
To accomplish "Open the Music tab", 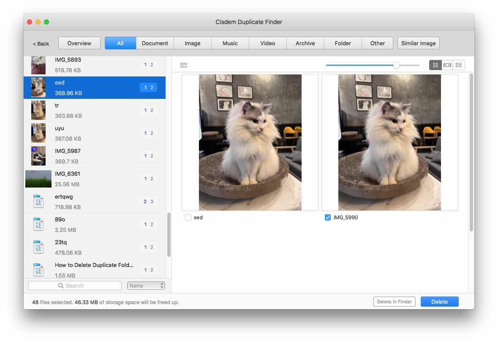I will (230, 43).
